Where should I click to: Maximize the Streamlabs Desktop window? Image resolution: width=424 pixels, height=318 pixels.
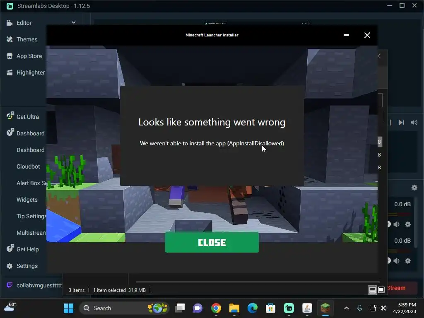tap(402, 5)
